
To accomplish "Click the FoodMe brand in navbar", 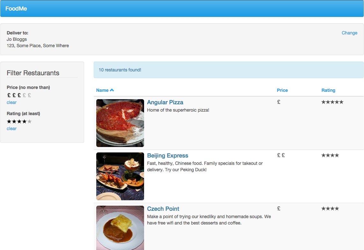I will tap(16, 9).
